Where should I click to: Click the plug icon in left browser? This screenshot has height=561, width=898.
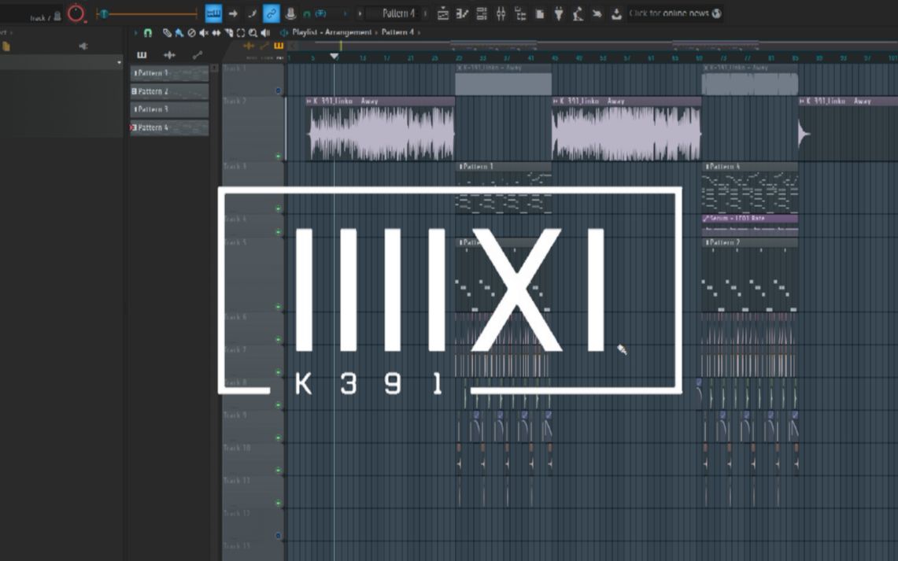point(83,46)
